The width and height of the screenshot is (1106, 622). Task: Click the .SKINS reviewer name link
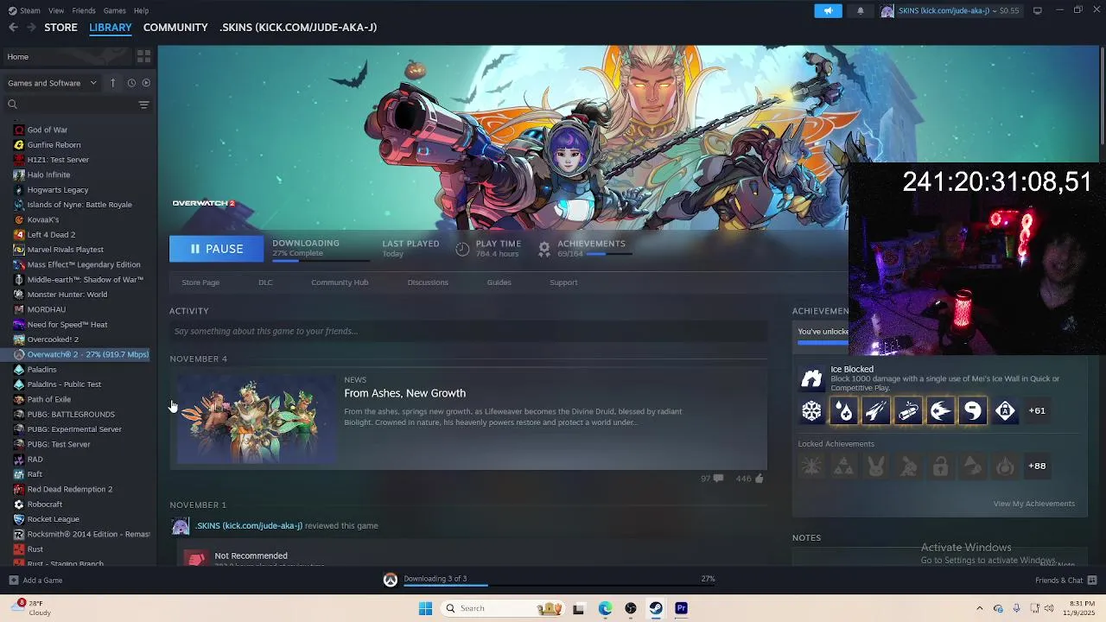(x=249, y=525)
